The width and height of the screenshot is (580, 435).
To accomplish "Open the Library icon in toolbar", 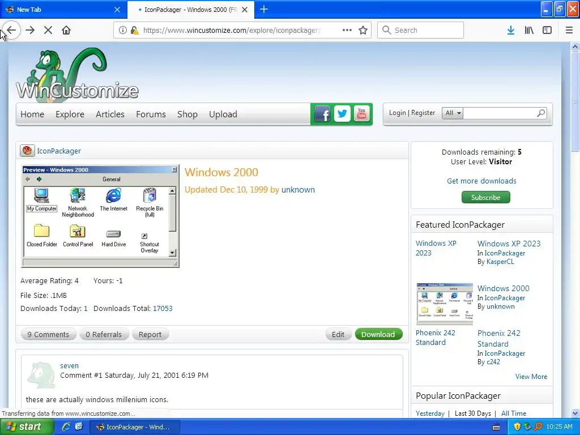I will point(529,31).
